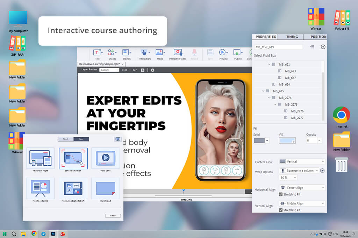Open the My computer desktop icon
This screenshot has height=238, width=358.
(x=18, y=21)
